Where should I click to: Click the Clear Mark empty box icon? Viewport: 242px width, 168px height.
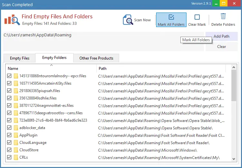pos(197,17)
